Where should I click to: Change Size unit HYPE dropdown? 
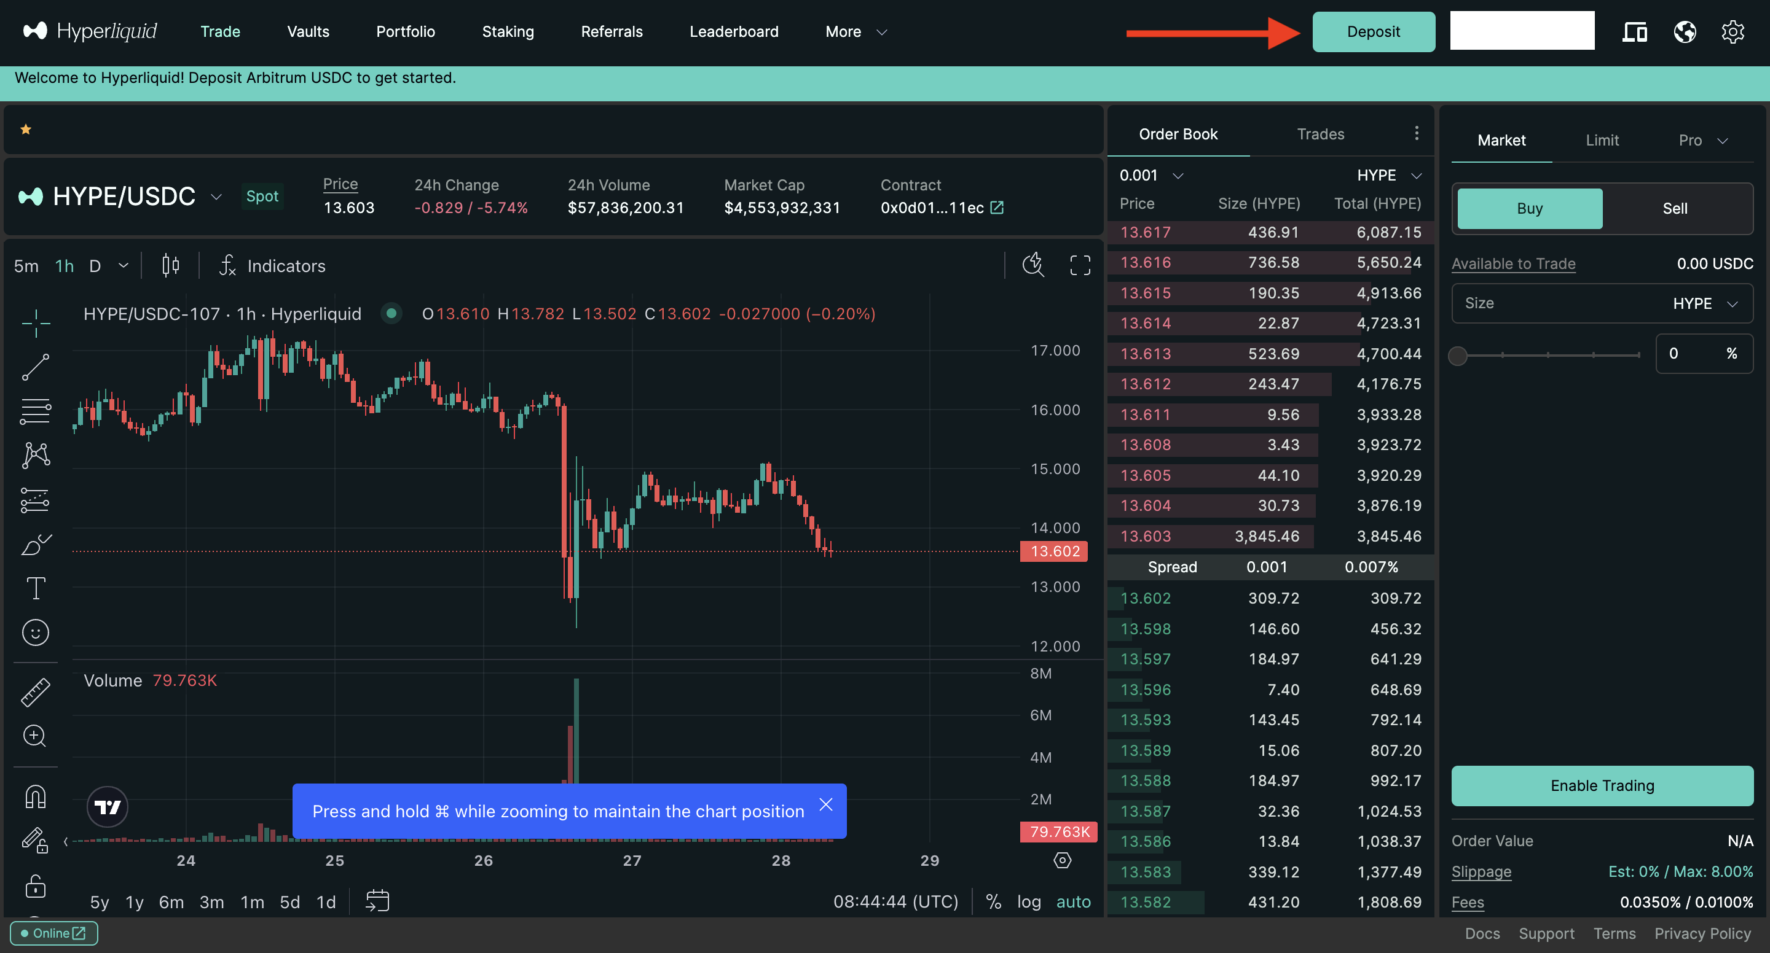(x=1705, y=303)
